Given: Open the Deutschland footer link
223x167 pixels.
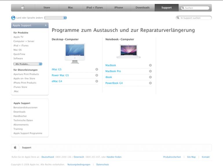Looking at the screenshot, I should (48, 157).
